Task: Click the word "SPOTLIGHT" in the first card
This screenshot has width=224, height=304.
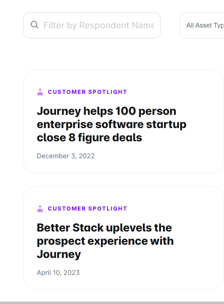Action: 108,92
